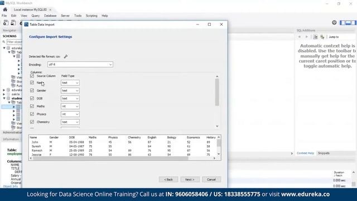Collapse the students schema tree node
This screenshot has height=201, width=357.
point(4,98)
